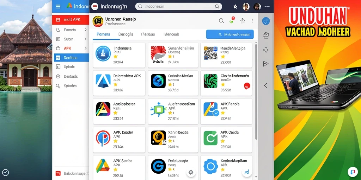This screenshot has width=361, height=180.
Task: Open the Aueianaoadiam app card title
Action: [x=182, y=104]
